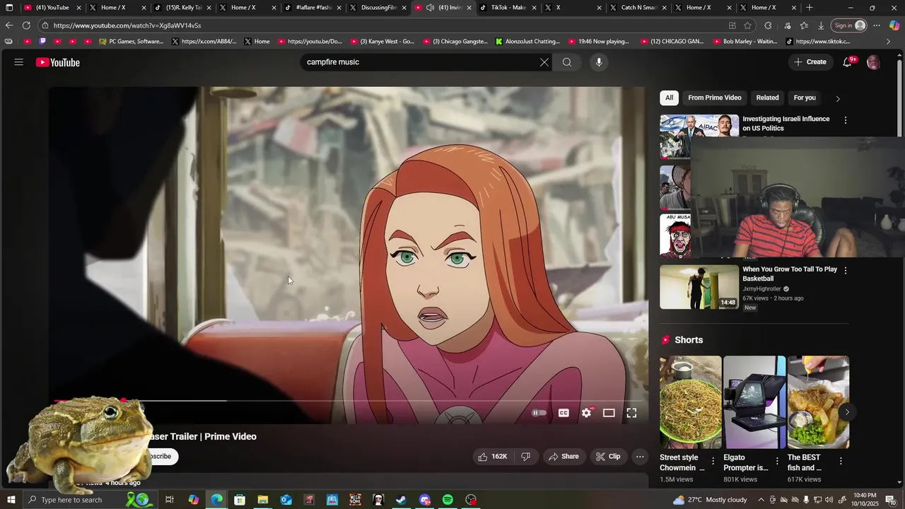
Task: Dislike this video
Action: [x=525, y=457]
